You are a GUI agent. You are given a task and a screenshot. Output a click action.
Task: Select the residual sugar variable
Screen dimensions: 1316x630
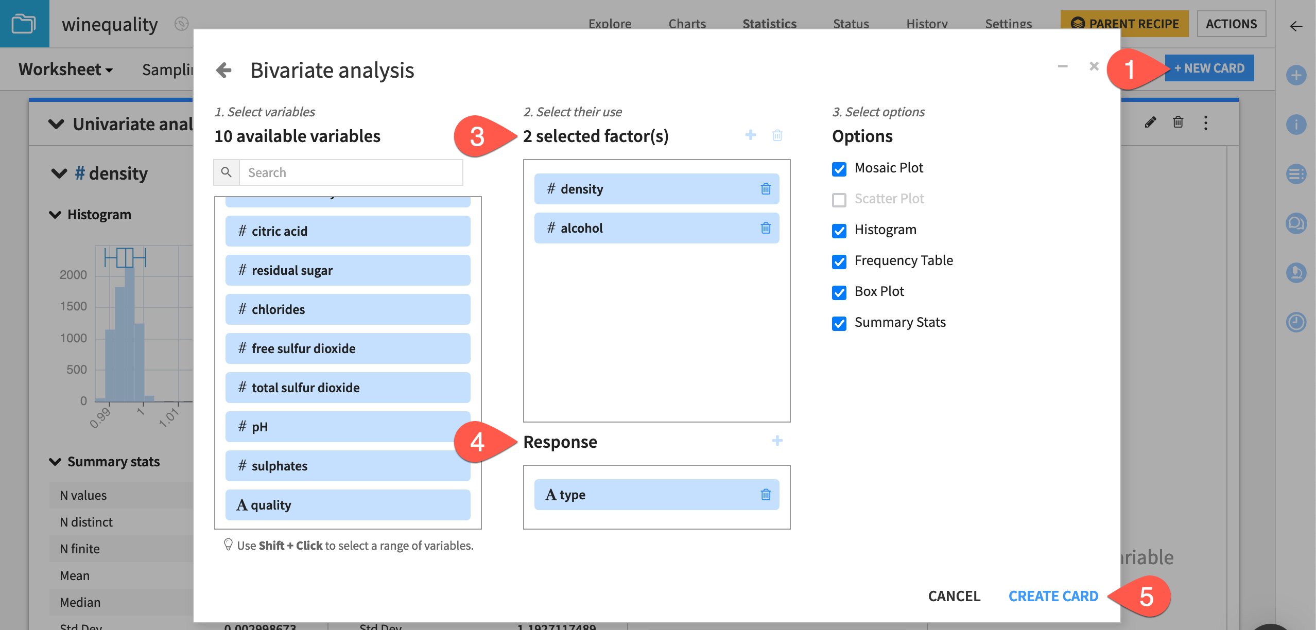click(348, 270)
